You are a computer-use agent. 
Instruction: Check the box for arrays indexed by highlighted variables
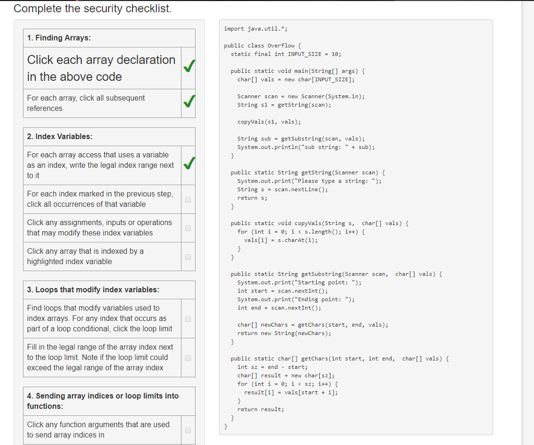pos(188,256)
